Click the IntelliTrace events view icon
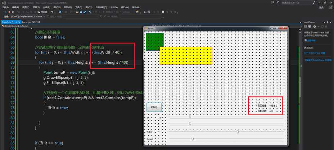334x150 pixels. pyautogui.click(x=306, y=26)
